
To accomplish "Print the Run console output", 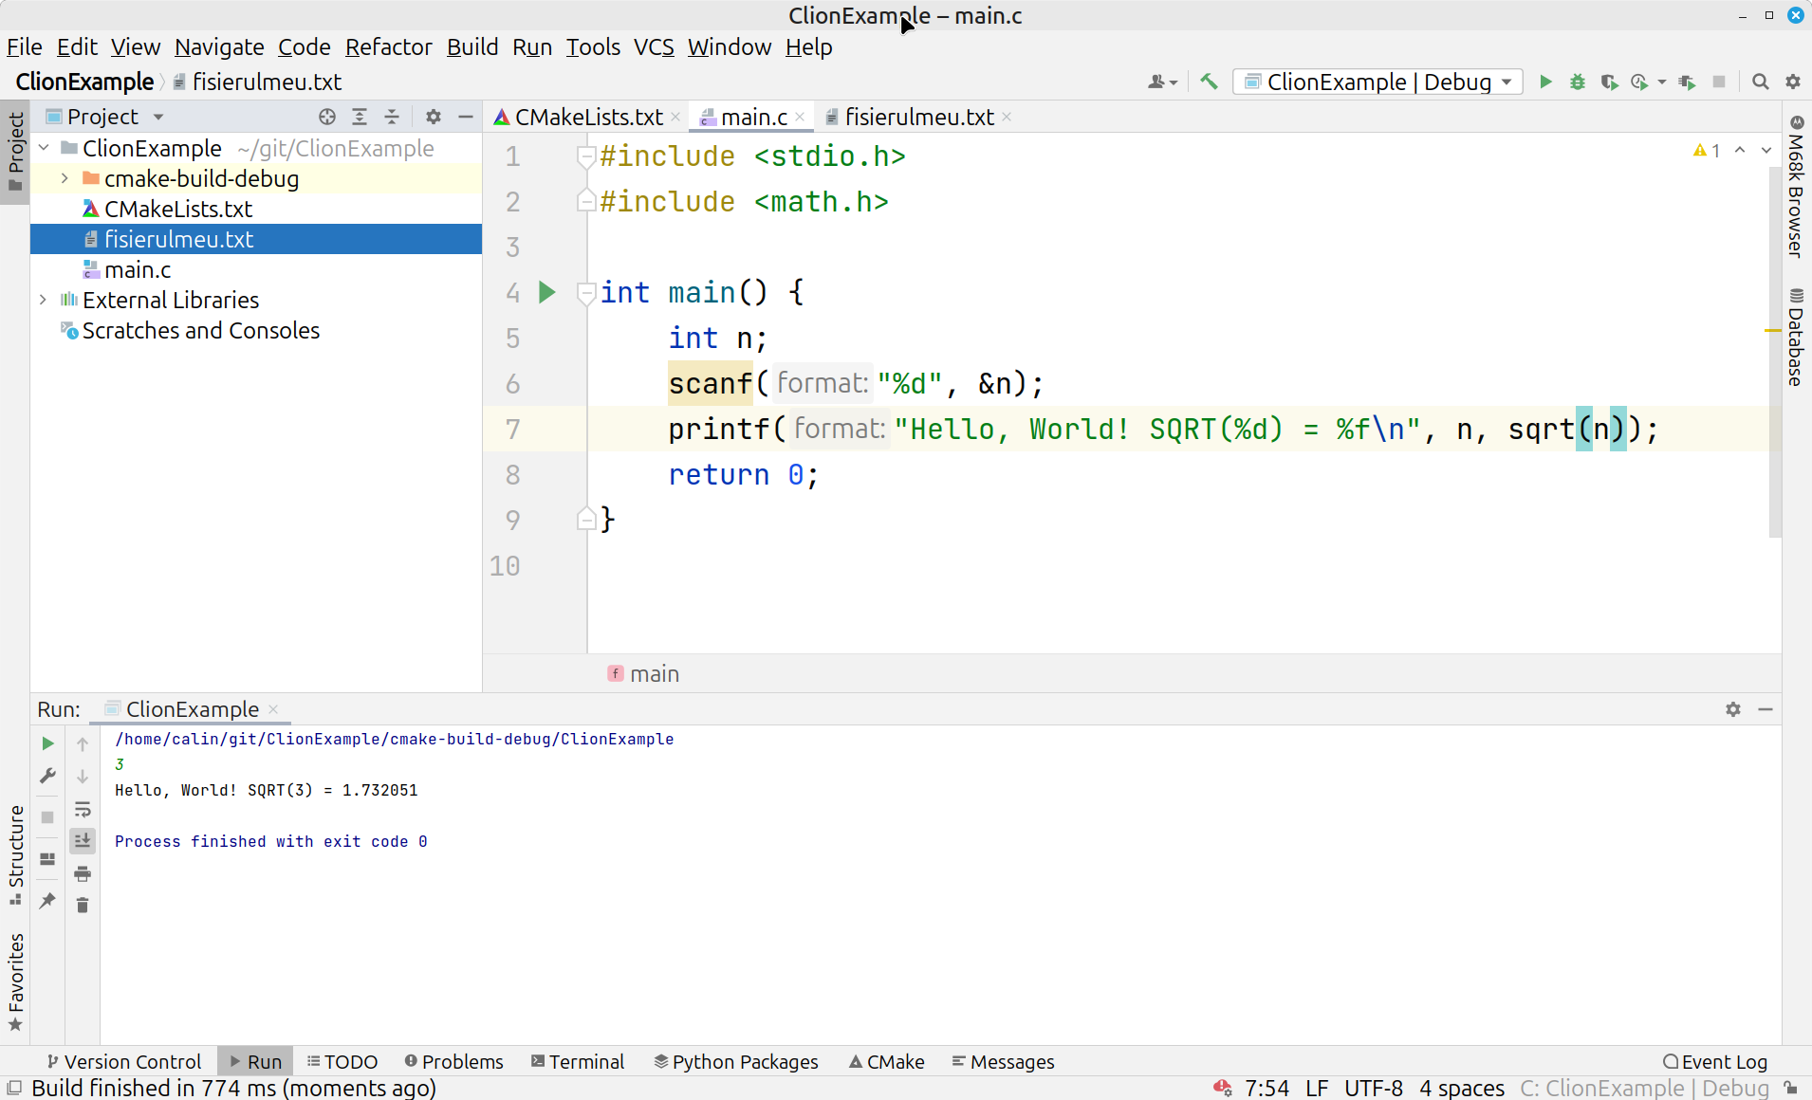I will [83, 873].
